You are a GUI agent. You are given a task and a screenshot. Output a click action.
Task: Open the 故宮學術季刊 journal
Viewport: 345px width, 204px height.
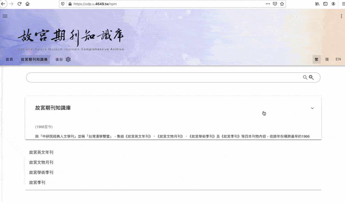coord(41,172)
